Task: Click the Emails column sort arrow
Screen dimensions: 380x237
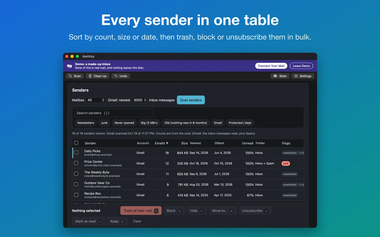Action: (167, 143)
